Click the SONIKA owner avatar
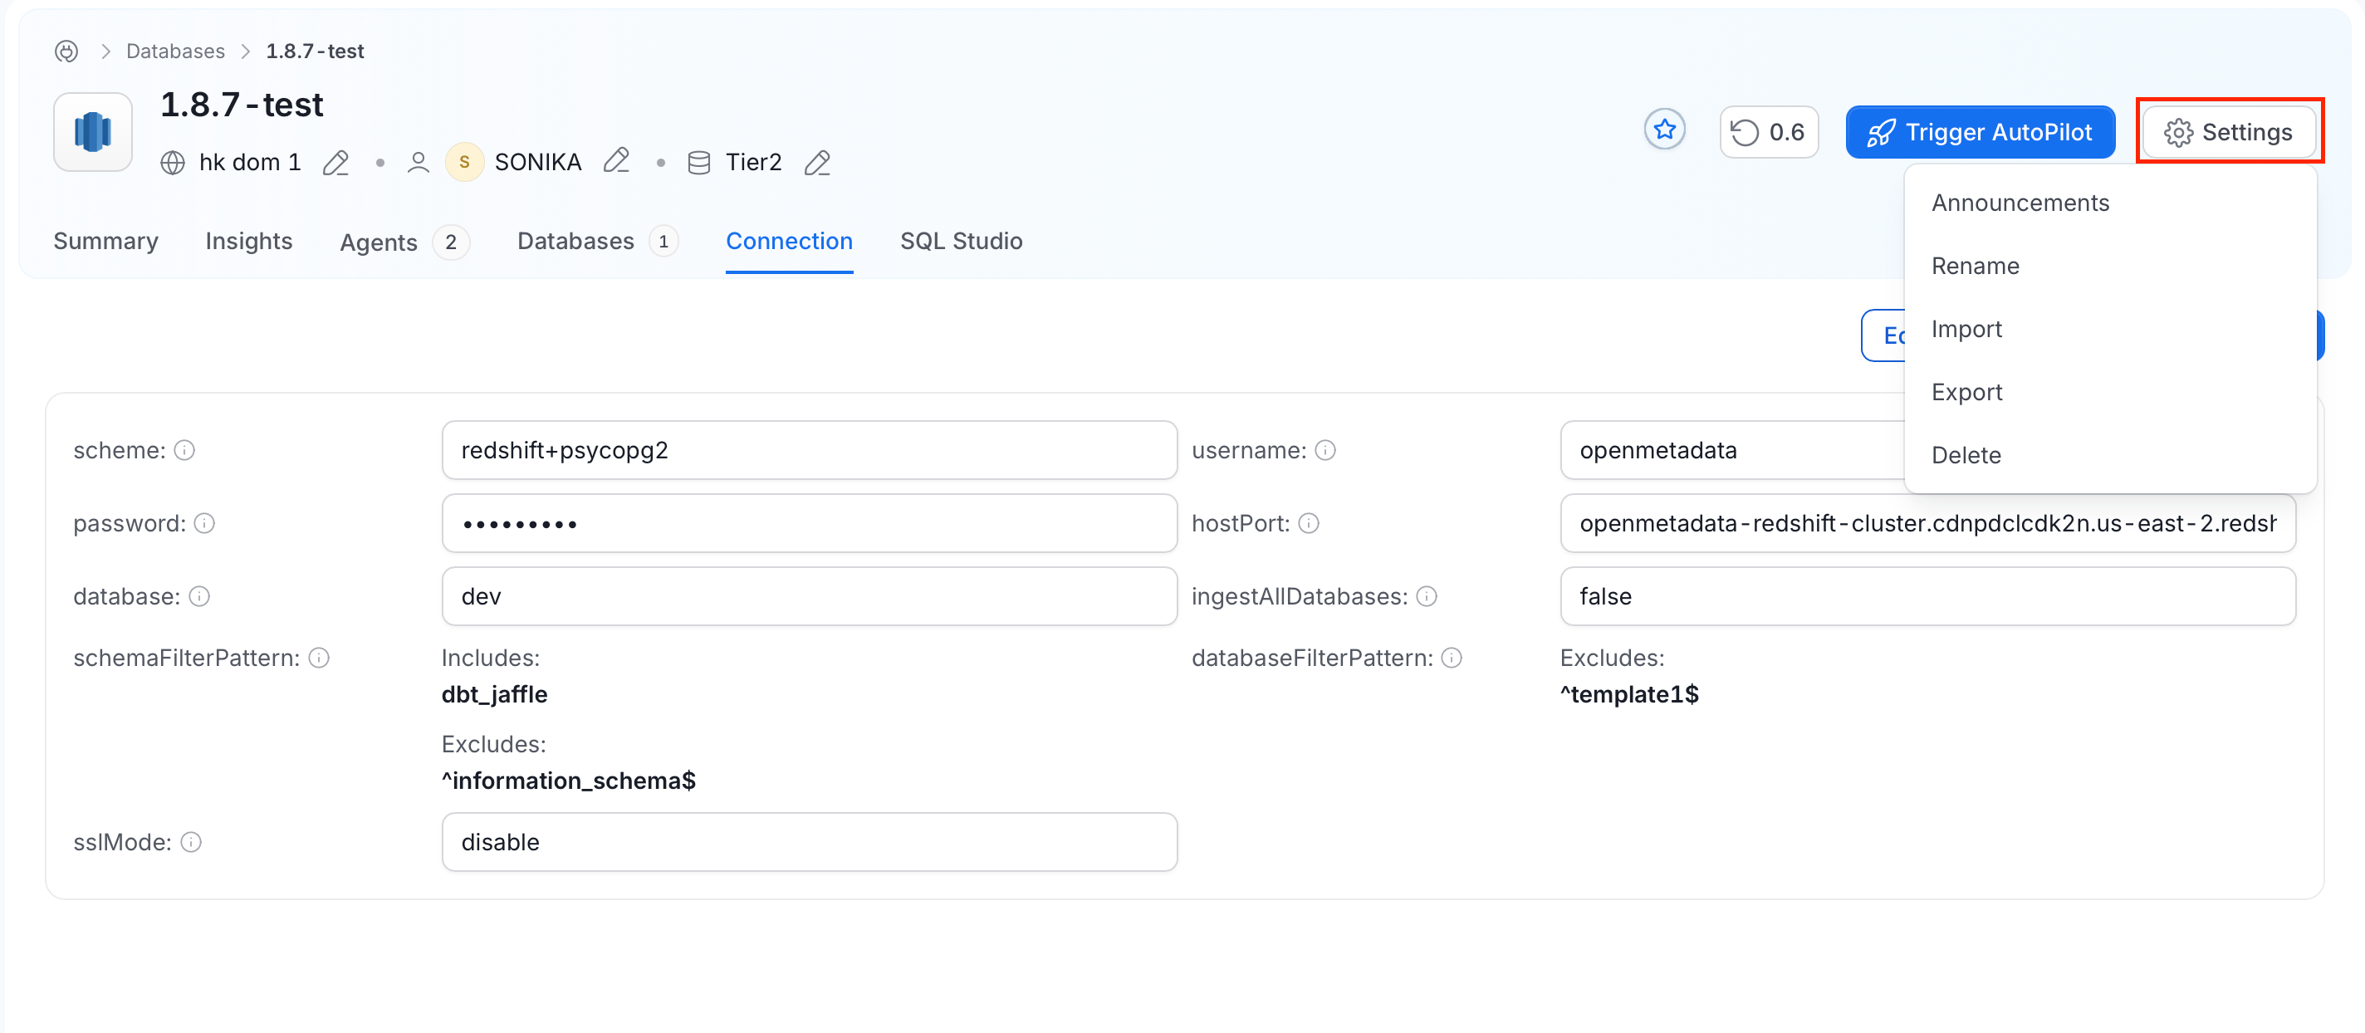Viewport: 2365px width, 1033px height. (x=464, y=163)
